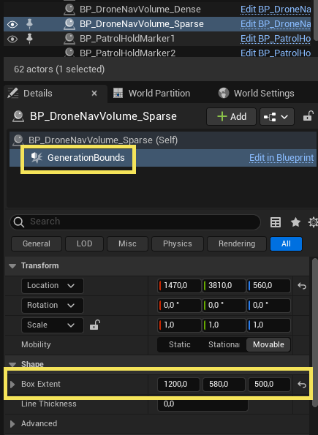Open Edit BP_DroneNa link for Dense volume
The image size is (318, 435).
pos(276,10)
